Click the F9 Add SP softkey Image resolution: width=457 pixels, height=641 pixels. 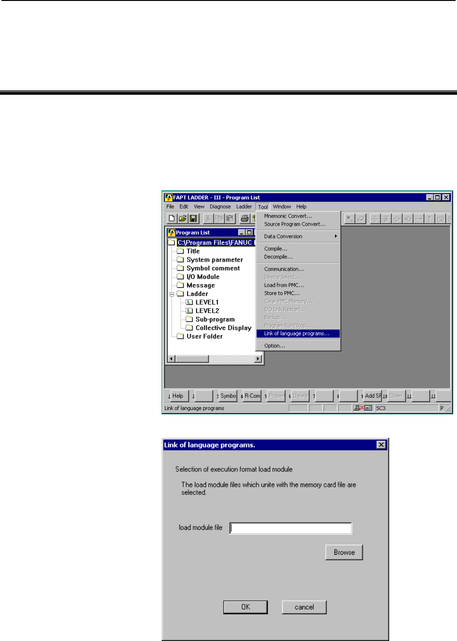[373, 396]
